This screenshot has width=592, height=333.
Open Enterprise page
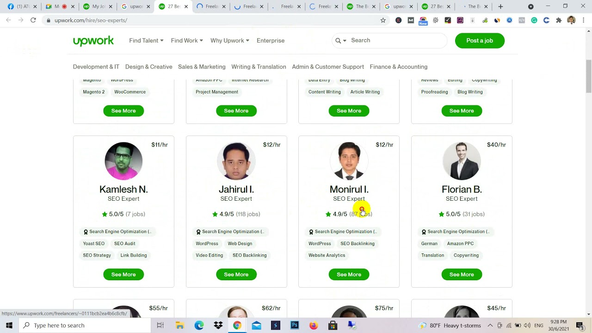coord(271,41)
